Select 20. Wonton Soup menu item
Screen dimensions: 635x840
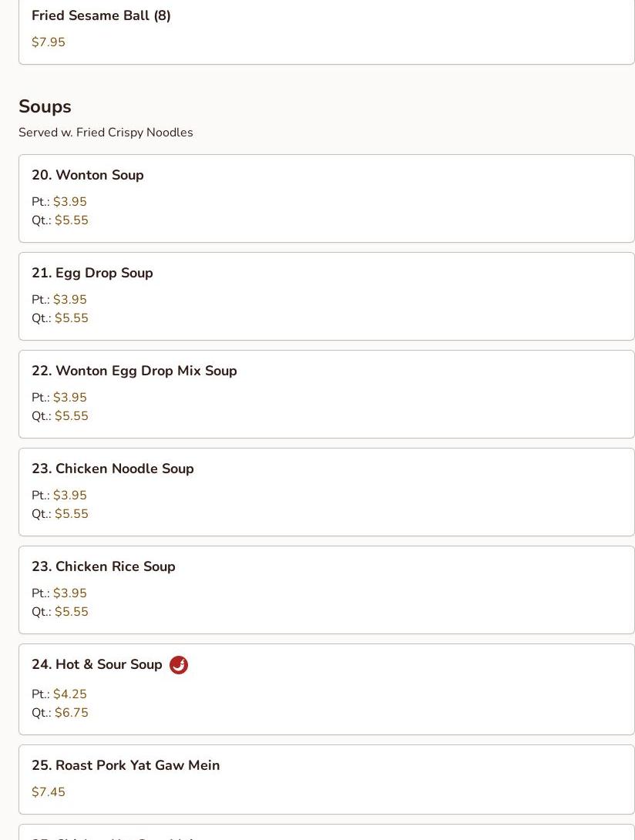click(326, 198)
